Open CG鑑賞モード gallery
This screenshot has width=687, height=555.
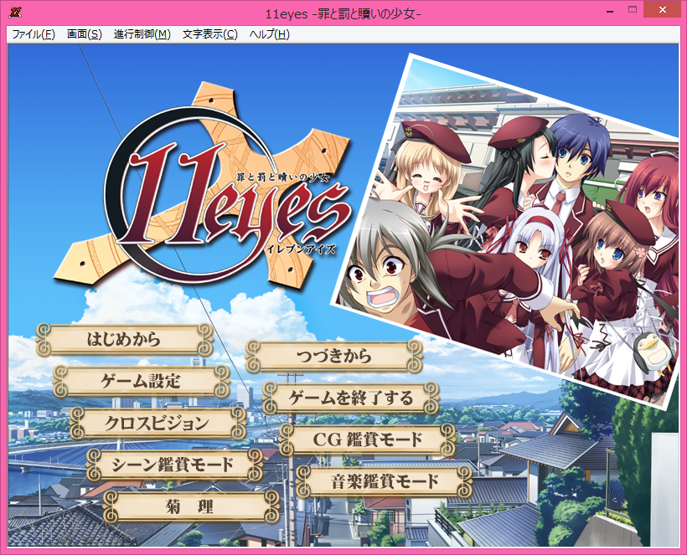(x=367, y=439)
